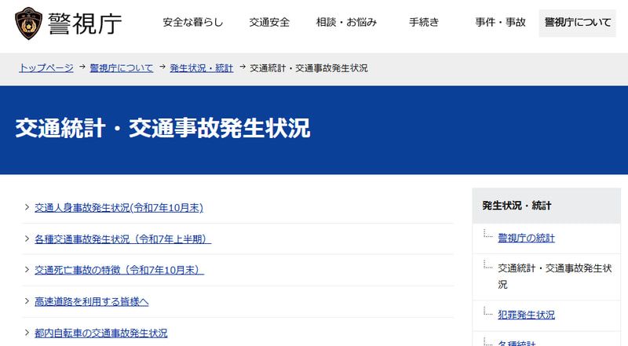Image resolution: width=628 pixels, height=346 pixels.
Task: Click chevron beside 各種交通事故発生状況 link
Action: (x=27, y=239)
